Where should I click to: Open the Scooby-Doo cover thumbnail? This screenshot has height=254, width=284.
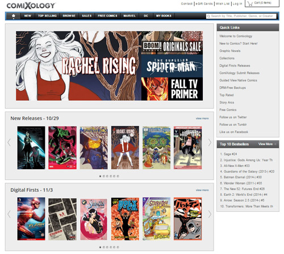tap(156, 219)
